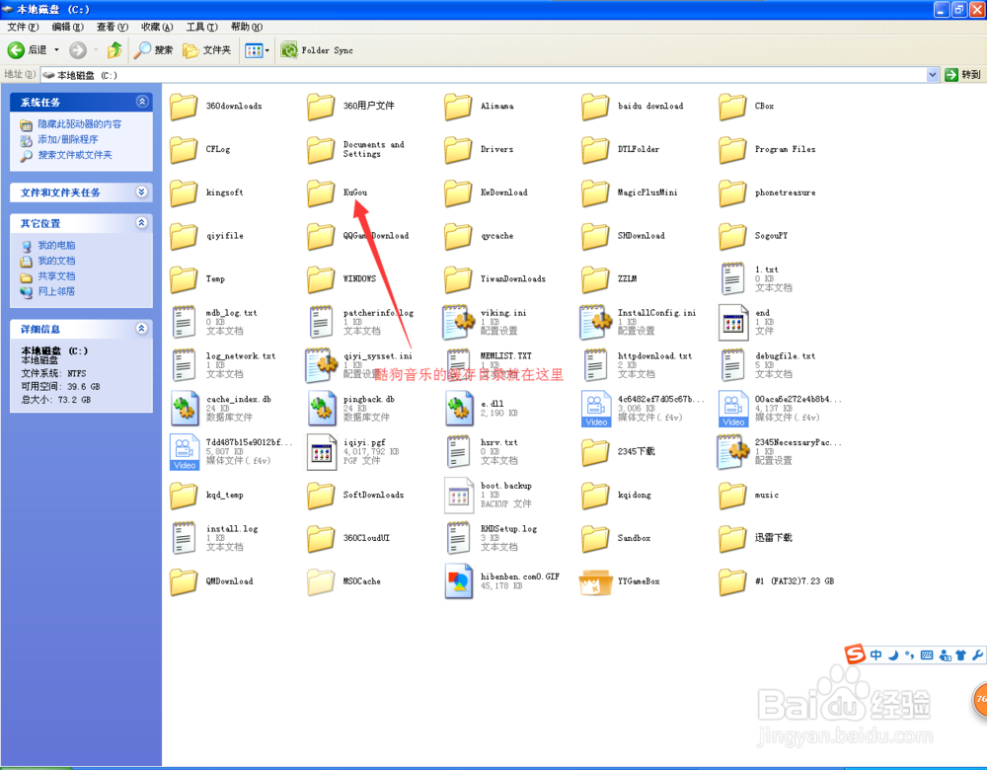Viewport: 987px width, 770px height.
Task: Select the 00aca6e272e4b8b4 video file icon
Action: [x=733, y=409]
